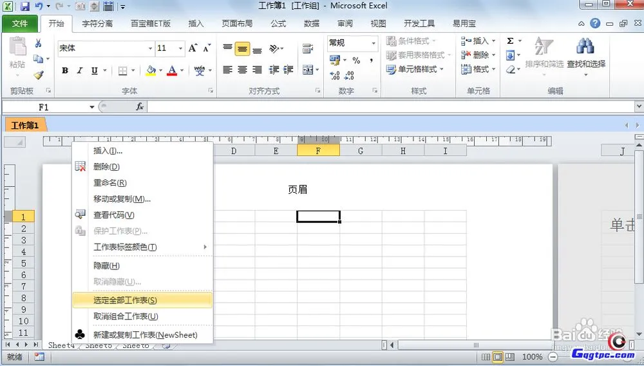
Task: Expand the number format dropdown 常规
Action: (x=373, y=43)
